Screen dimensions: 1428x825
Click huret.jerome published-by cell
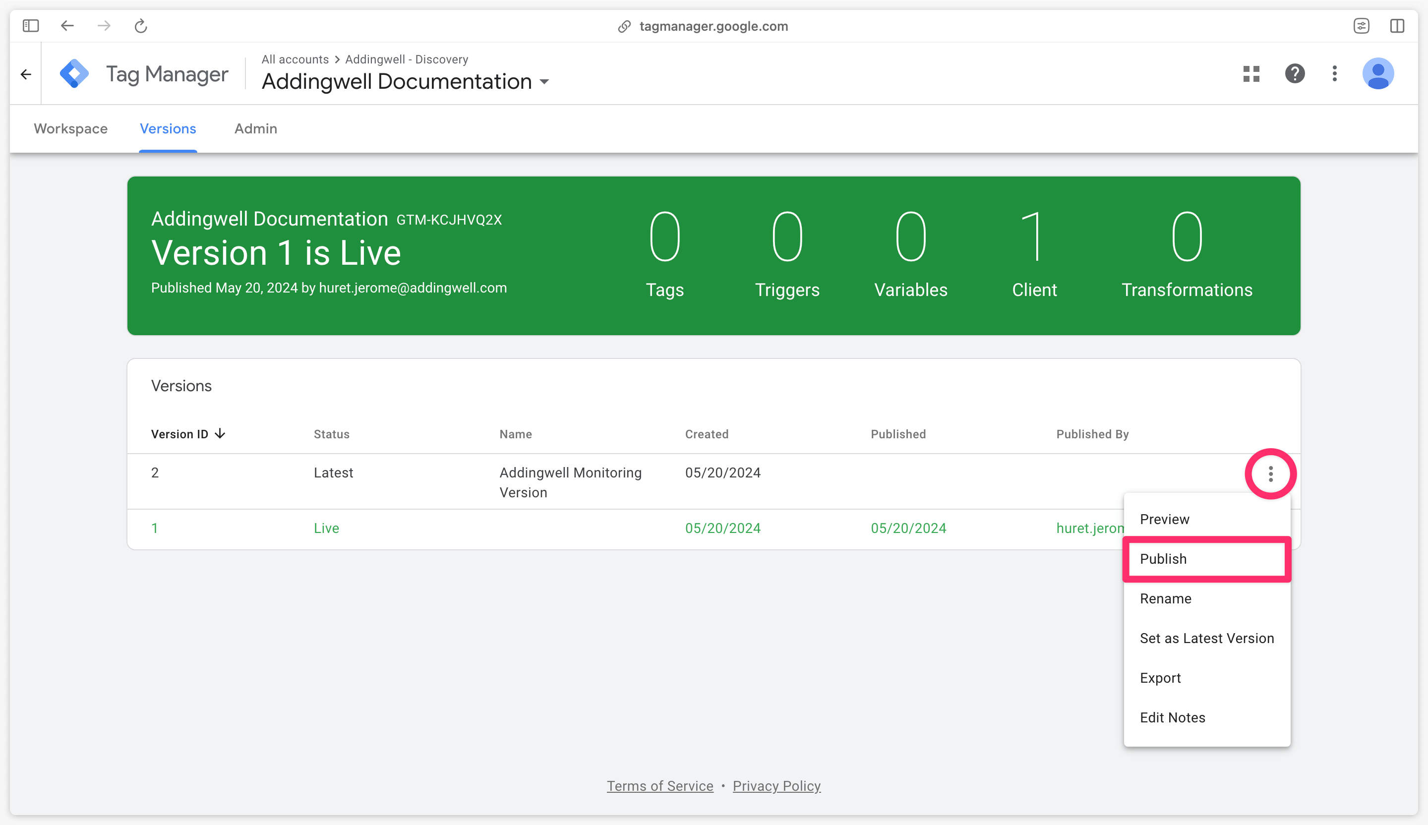tap(1090, 528)
